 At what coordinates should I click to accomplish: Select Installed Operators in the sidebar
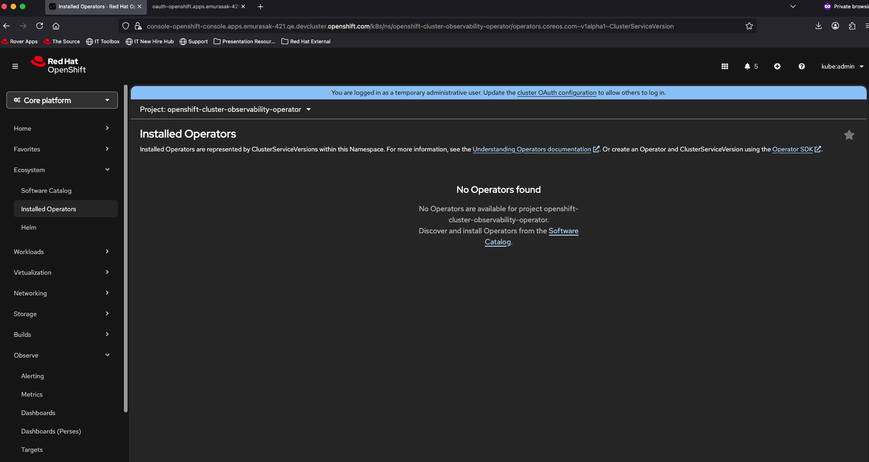[66, 209]
